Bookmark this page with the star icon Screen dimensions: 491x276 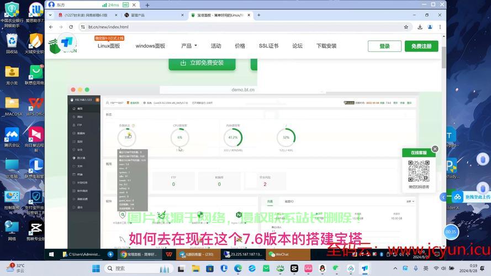click(x=406, y=27)
